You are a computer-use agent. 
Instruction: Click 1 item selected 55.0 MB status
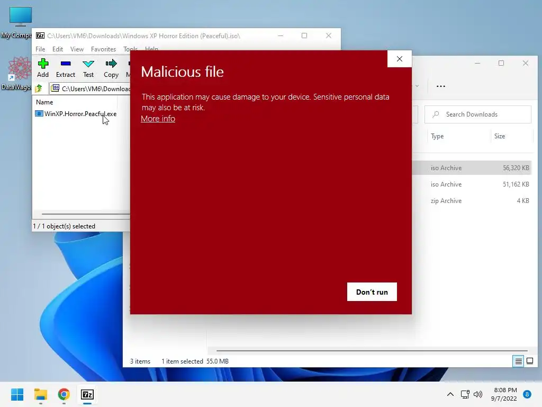pyautogui.click(x=195, y=361)
